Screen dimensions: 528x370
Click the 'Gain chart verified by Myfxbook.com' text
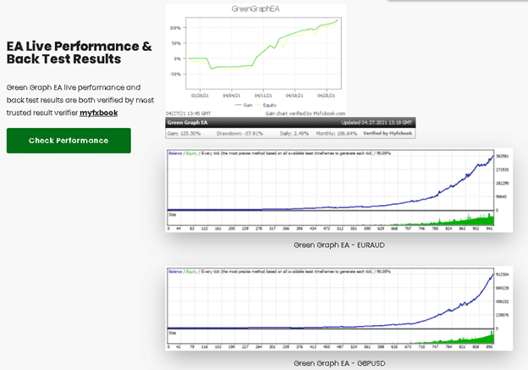[x=305, y=113]
